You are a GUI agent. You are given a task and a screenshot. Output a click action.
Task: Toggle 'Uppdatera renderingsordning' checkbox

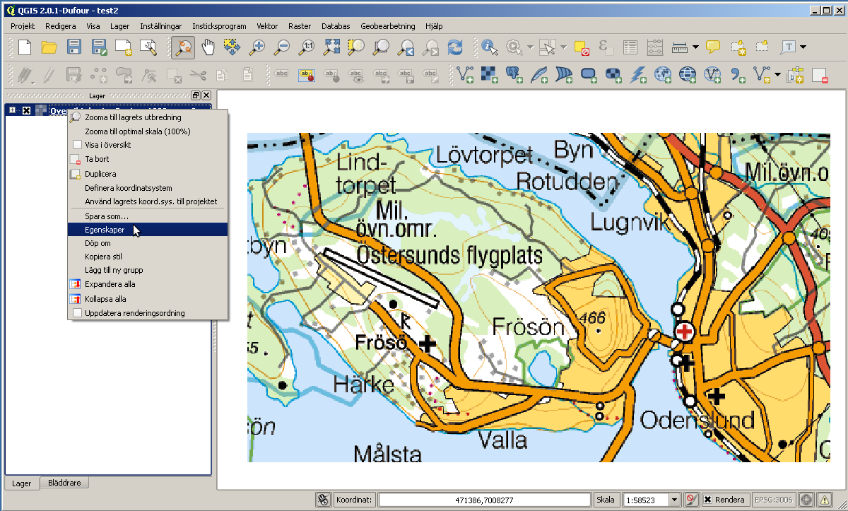77,313
